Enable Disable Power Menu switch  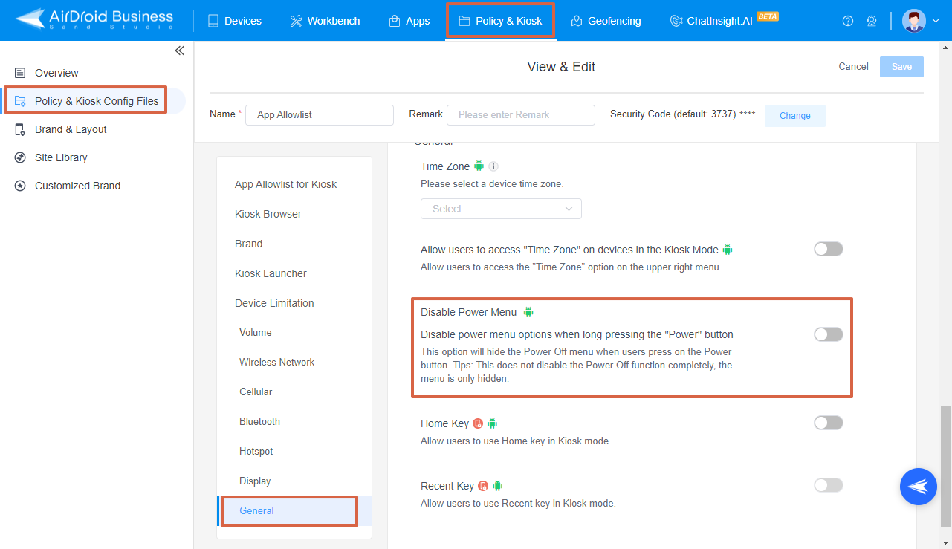click(829, 334)
